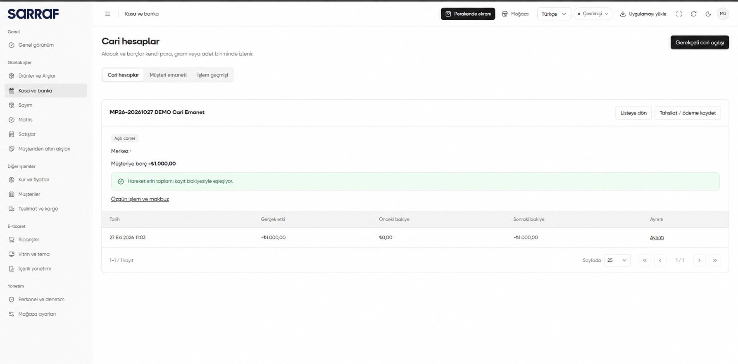Click the SARRAF logo

[33, 14]
